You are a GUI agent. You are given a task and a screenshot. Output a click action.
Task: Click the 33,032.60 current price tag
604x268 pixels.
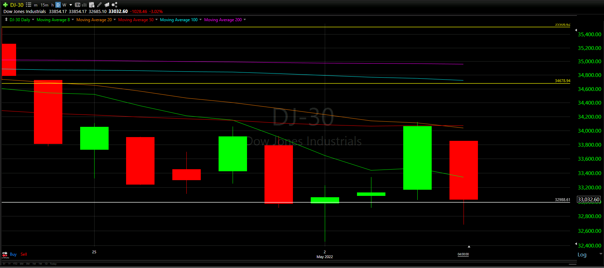click(589, 200)
